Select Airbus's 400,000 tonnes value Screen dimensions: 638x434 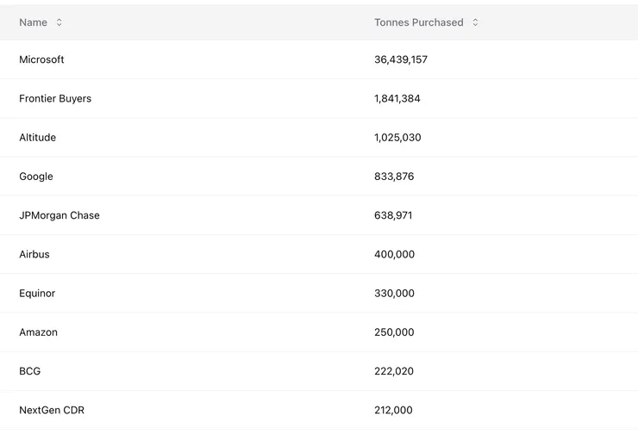[394, 254]
